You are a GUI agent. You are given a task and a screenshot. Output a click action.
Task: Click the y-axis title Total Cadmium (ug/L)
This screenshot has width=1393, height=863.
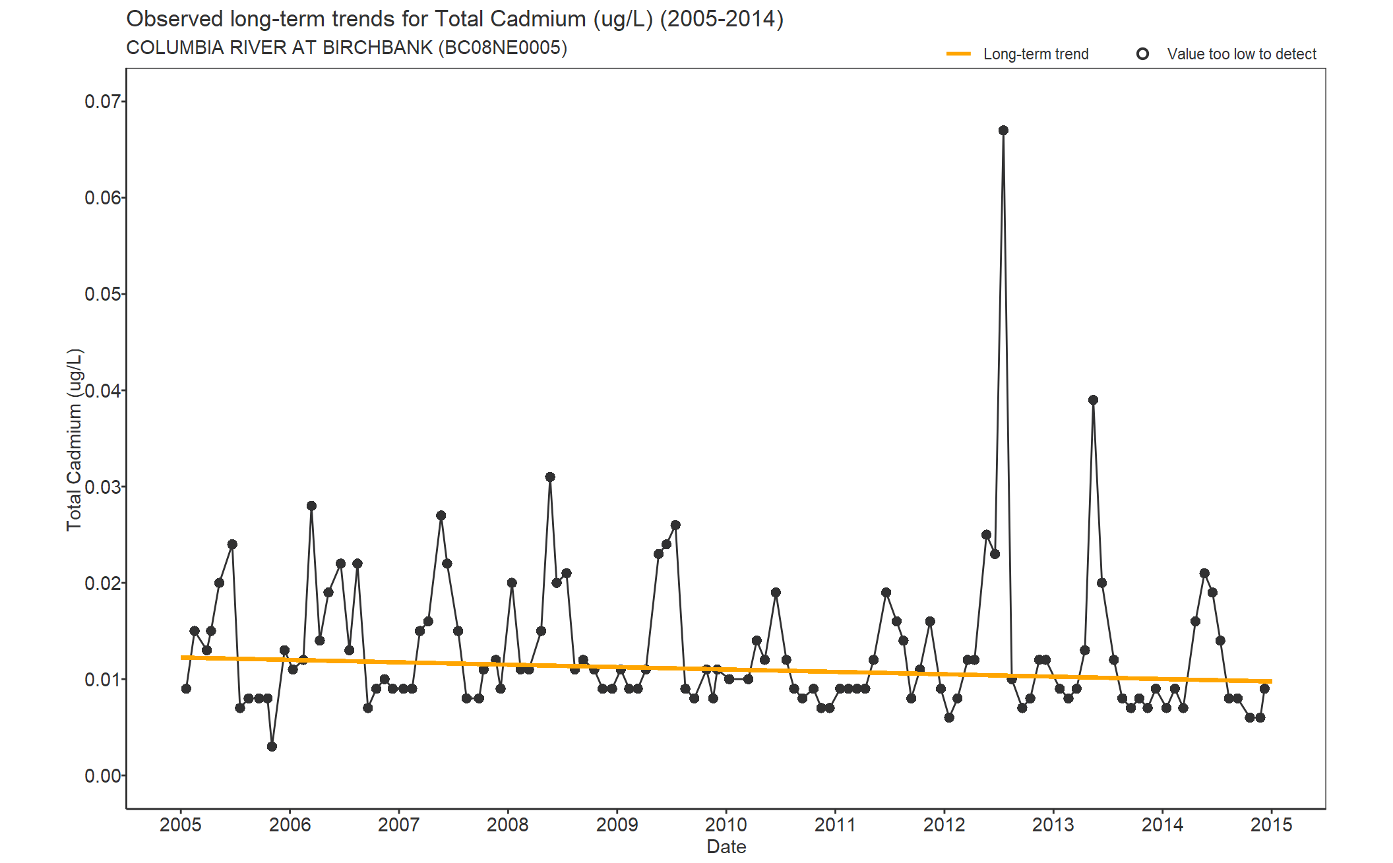[75, 440]
